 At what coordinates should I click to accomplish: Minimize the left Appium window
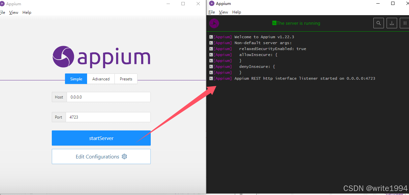(168, 4)
